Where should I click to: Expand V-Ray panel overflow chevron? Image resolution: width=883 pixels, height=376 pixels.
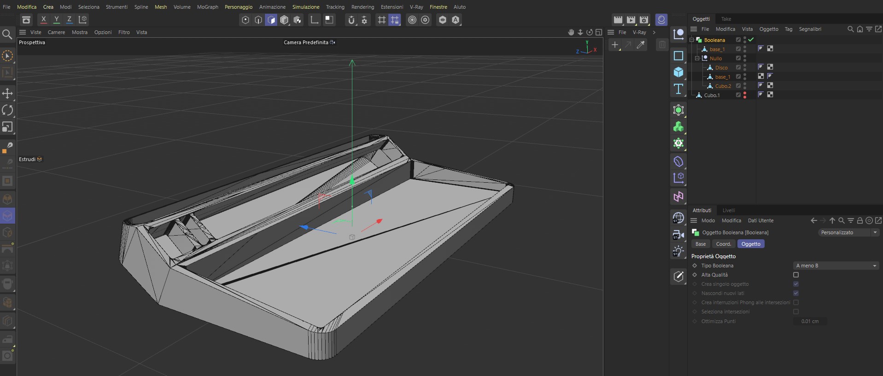point(654,32)
